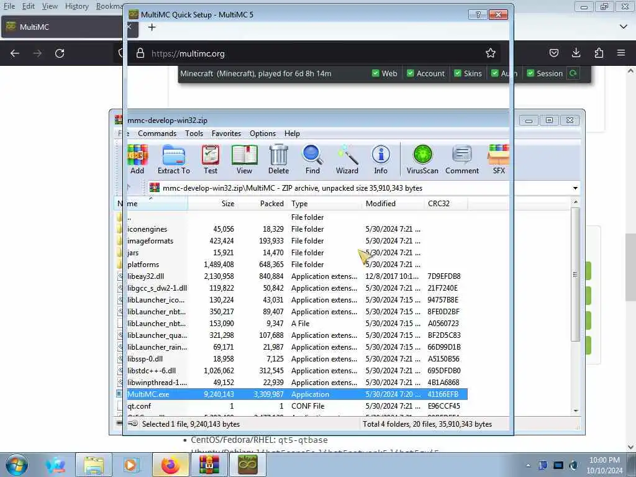636x477 pixels.
Task: Open Firefox View menu
Action: 50,6
